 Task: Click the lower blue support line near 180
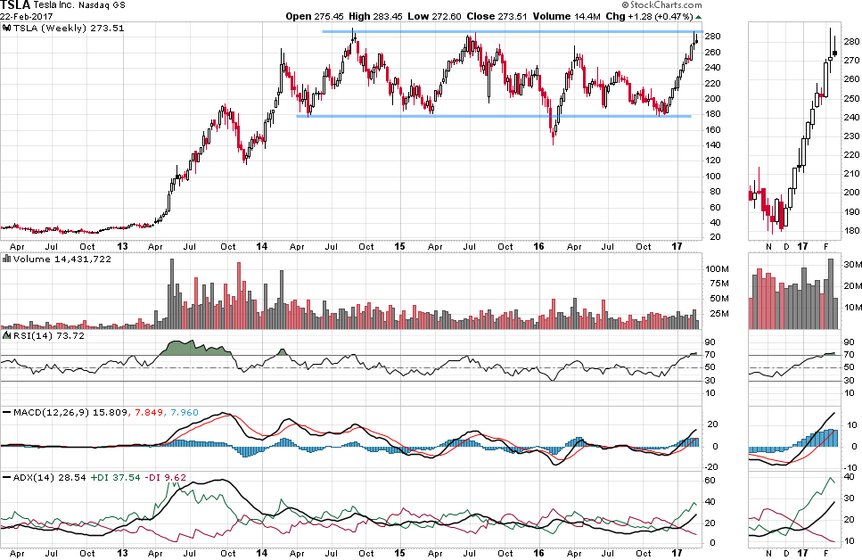[494, 116]
